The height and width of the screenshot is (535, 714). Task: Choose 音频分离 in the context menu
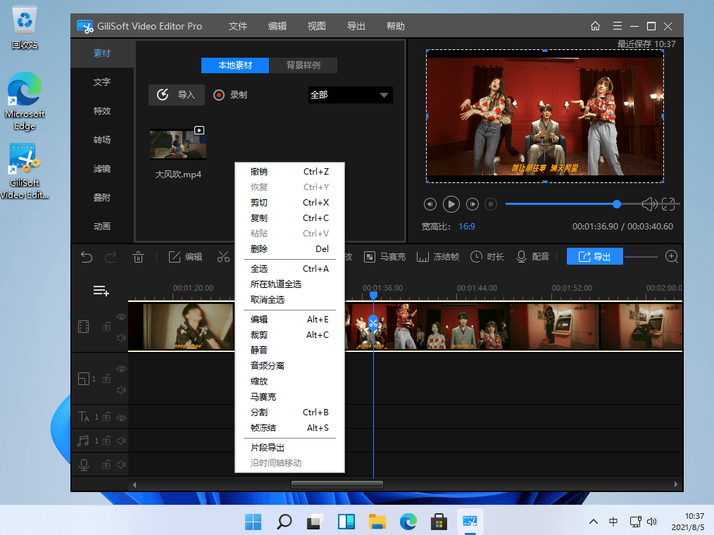click(x=289, y=365)
